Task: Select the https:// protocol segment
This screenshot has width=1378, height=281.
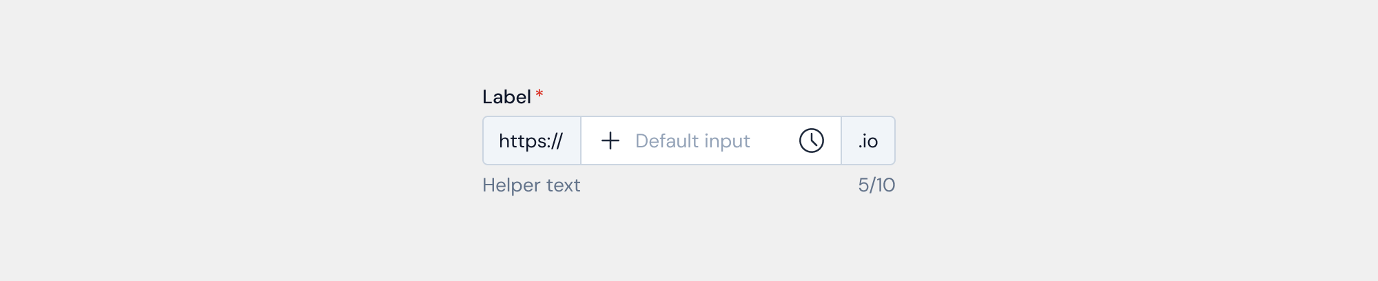Action: tap(531, 141)
